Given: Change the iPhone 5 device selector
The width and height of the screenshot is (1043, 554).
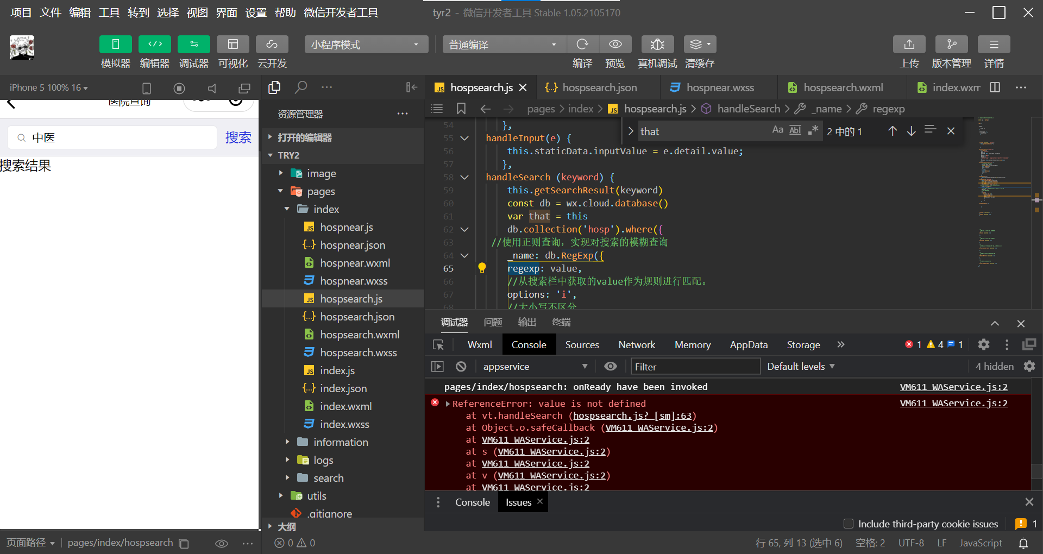Looking at the screenshot, I should (x=49, y=87).
